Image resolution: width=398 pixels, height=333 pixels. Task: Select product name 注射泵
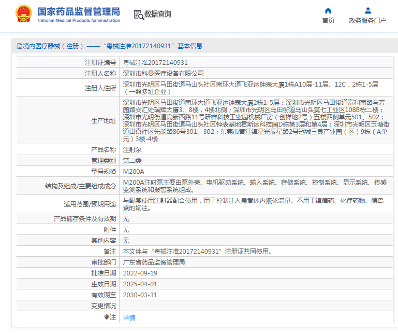pyautogui.click(x=132, y=150)
